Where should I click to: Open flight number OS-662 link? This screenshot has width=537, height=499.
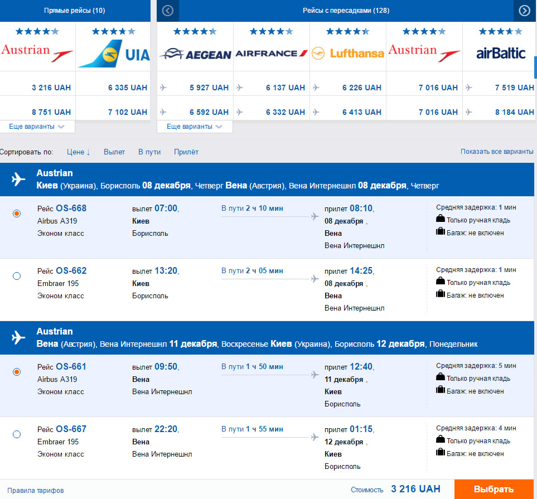pyautogui.click(x=71, y=270)
